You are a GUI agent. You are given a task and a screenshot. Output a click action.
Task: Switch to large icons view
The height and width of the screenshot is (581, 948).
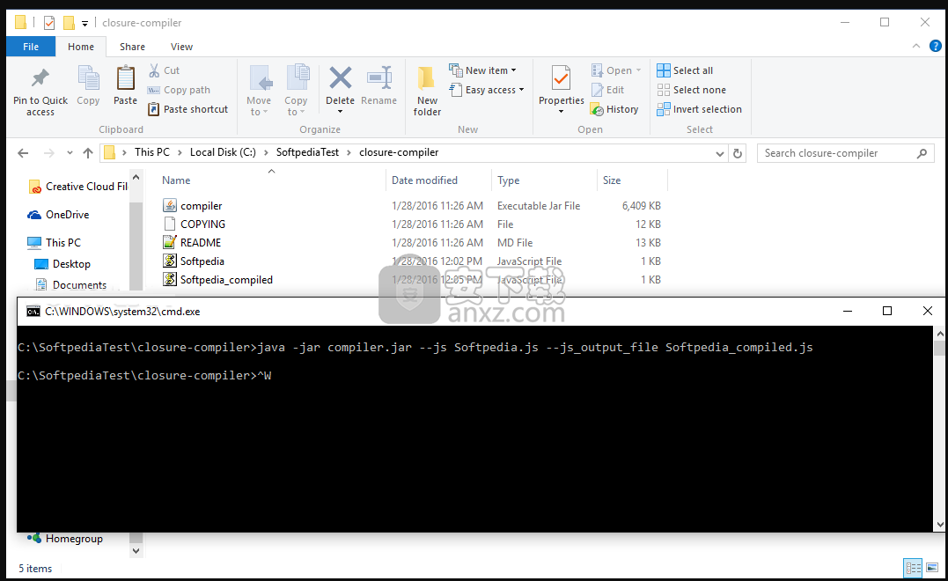pos(931,568)
